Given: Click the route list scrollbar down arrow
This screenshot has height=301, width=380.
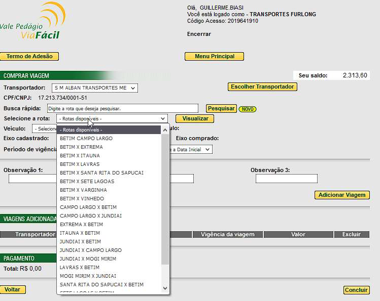Looking at the screenshot, I should point(165,288).
